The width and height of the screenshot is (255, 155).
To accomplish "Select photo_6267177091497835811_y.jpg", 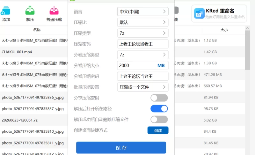I will tap(33, 143).
